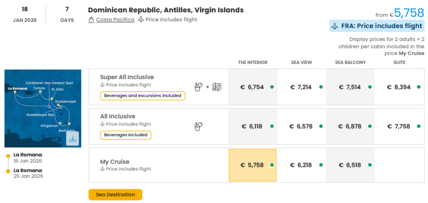This screenshot has width=428, height=203.
Task: Click the ship icon beside Costa Pacifica
Action: point(91,20)
